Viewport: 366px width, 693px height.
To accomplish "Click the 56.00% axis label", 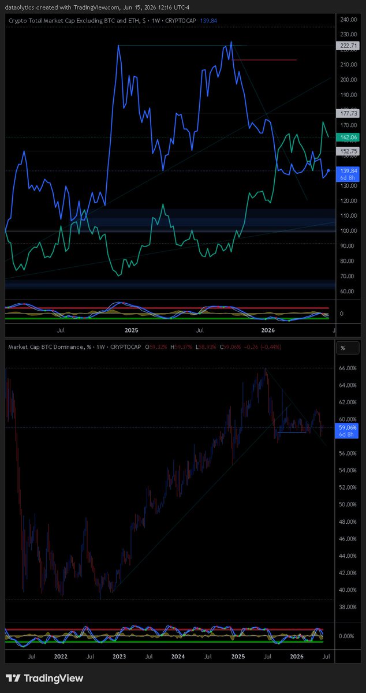I will tap(349, 453).
